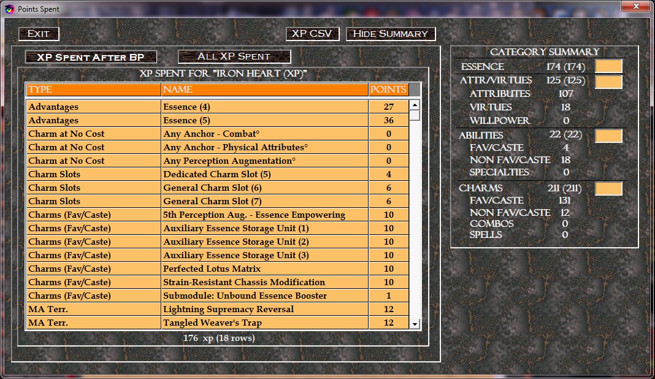The height and width of the screenshot is (379, 655).
Task: Click Charm Slots type cell of Dedicated Charm Slot
Action: point(94,174)
